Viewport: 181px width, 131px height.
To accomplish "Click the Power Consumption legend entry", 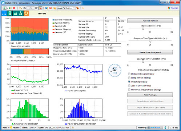I will [75, 91].
